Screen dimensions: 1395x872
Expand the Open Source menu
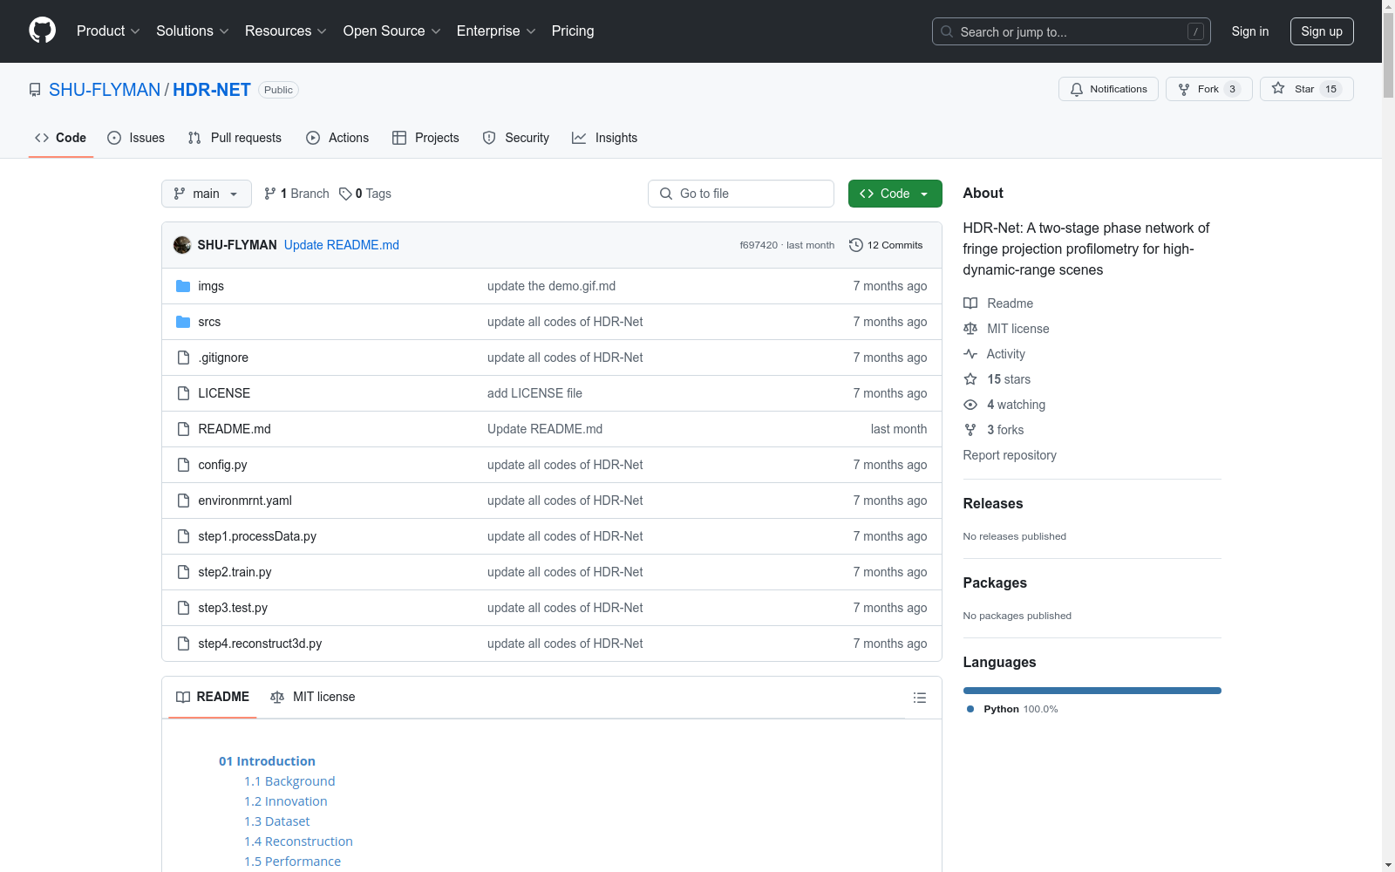point(392,31)
